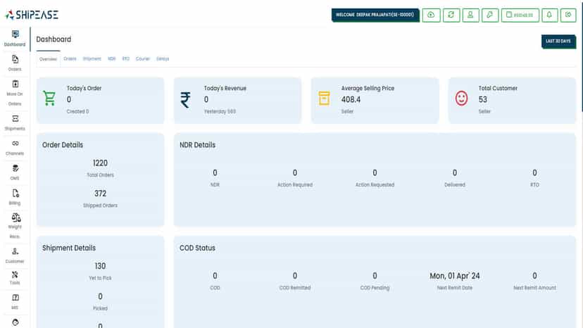Click the rupee icon in Today's Revenue
Viewport: 583px width, 328px height.
[186, 100]
